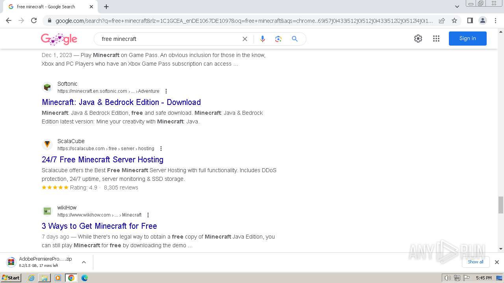The height and width of the screenshot is (283, 504).
Task: Launch Internet Explorer from taskbar
Action: (x=31, y=278)
